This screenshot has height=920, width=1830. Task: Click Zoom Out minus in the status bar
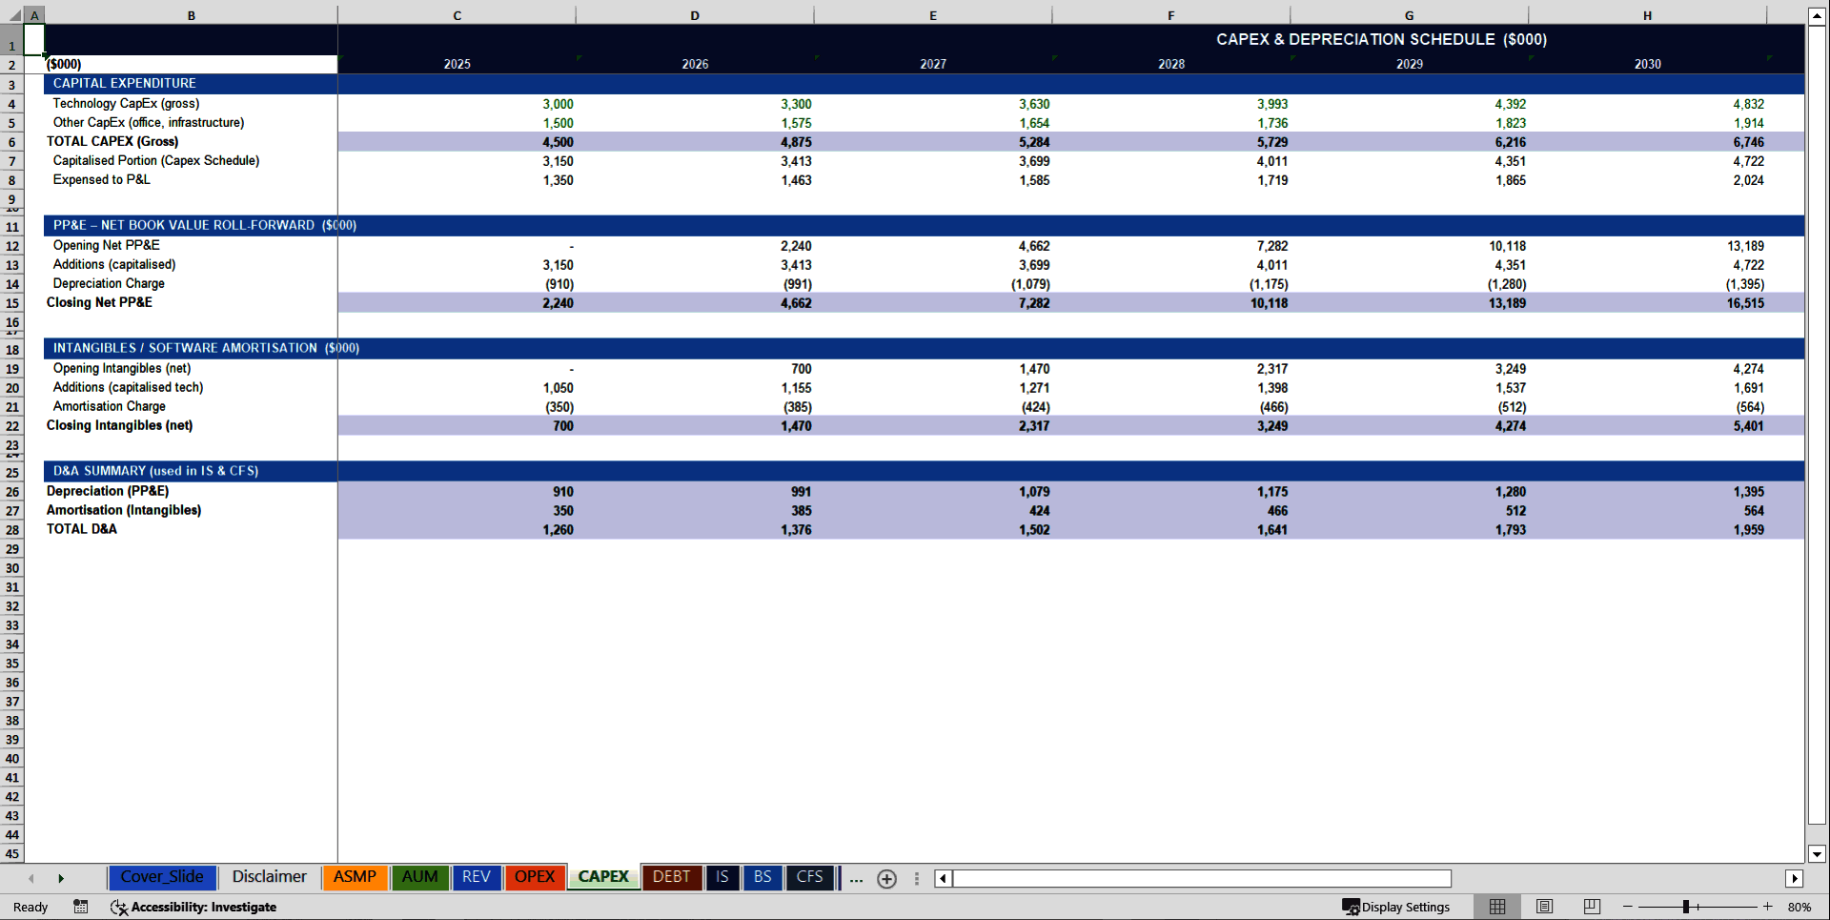(x=1627, y=907)
